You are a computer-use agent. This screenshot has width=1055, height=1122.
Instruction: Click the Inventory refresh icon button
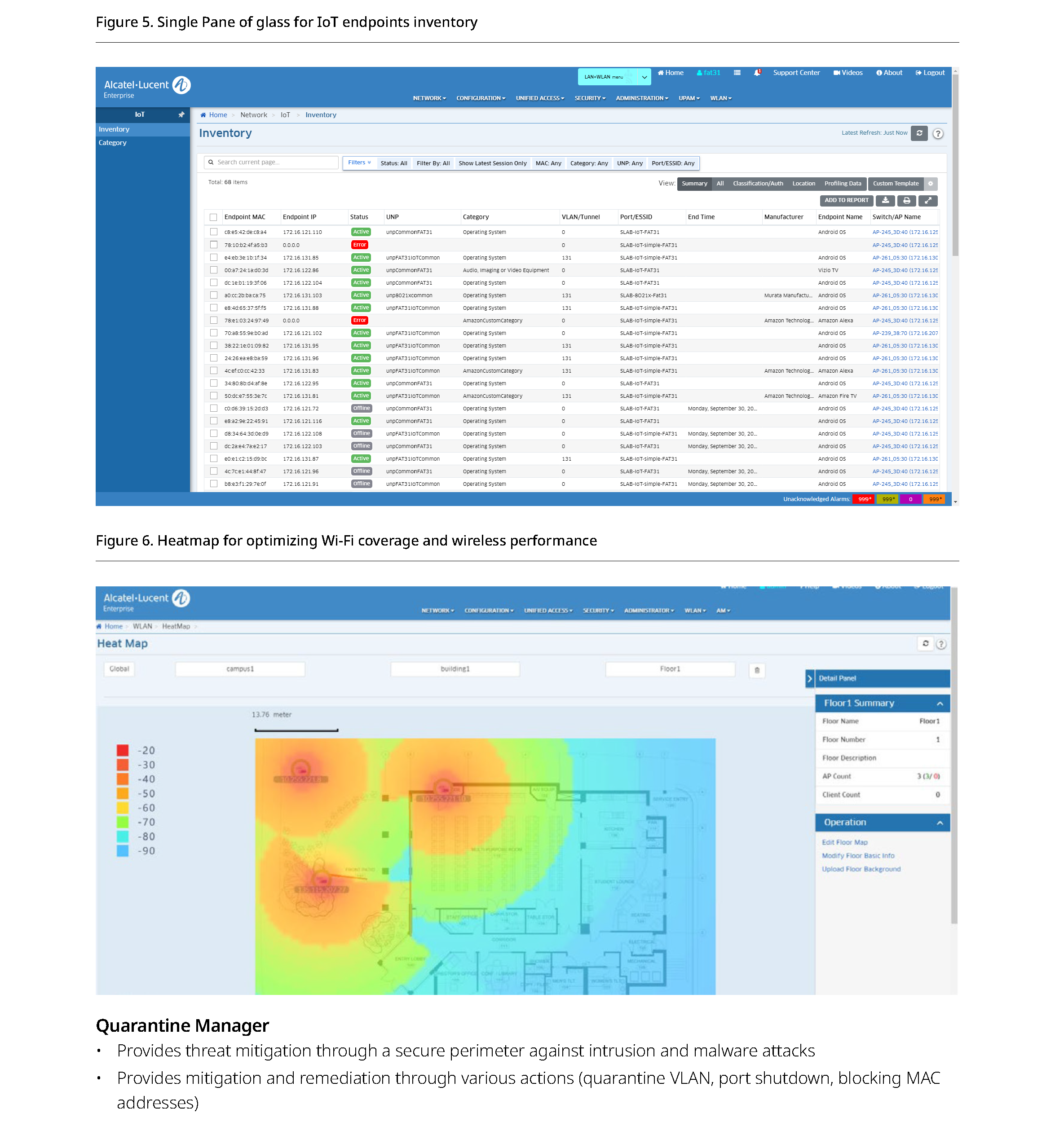pyautogui.click(x=918, y=133)
